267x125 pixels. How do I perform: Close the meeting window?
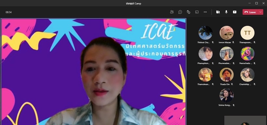(x=263, y=3)
